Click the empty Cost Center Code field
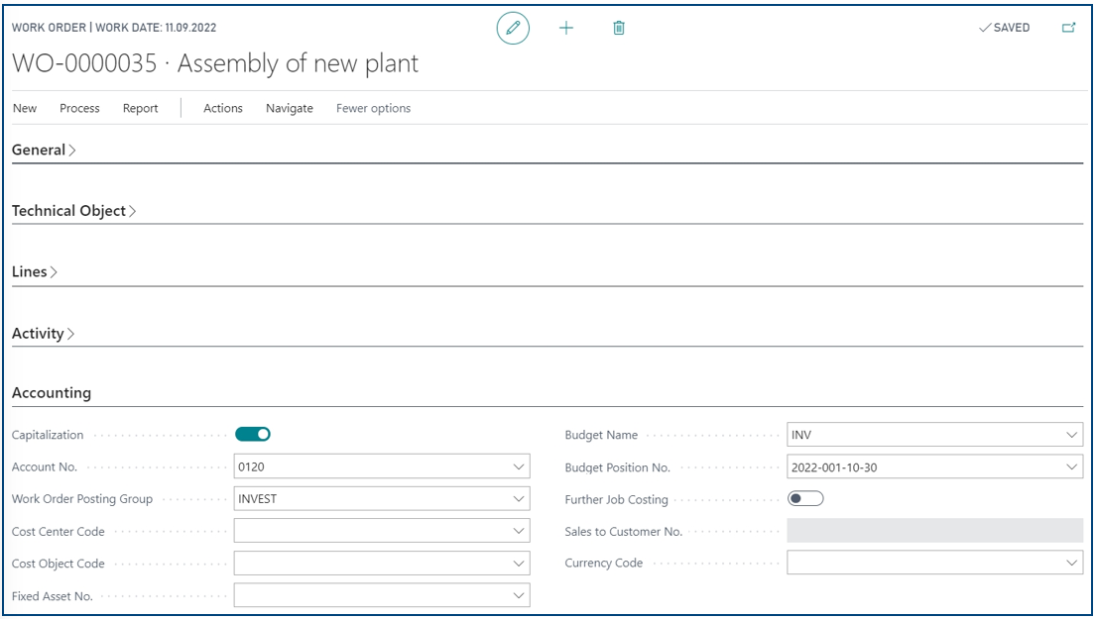 [382, 531]
